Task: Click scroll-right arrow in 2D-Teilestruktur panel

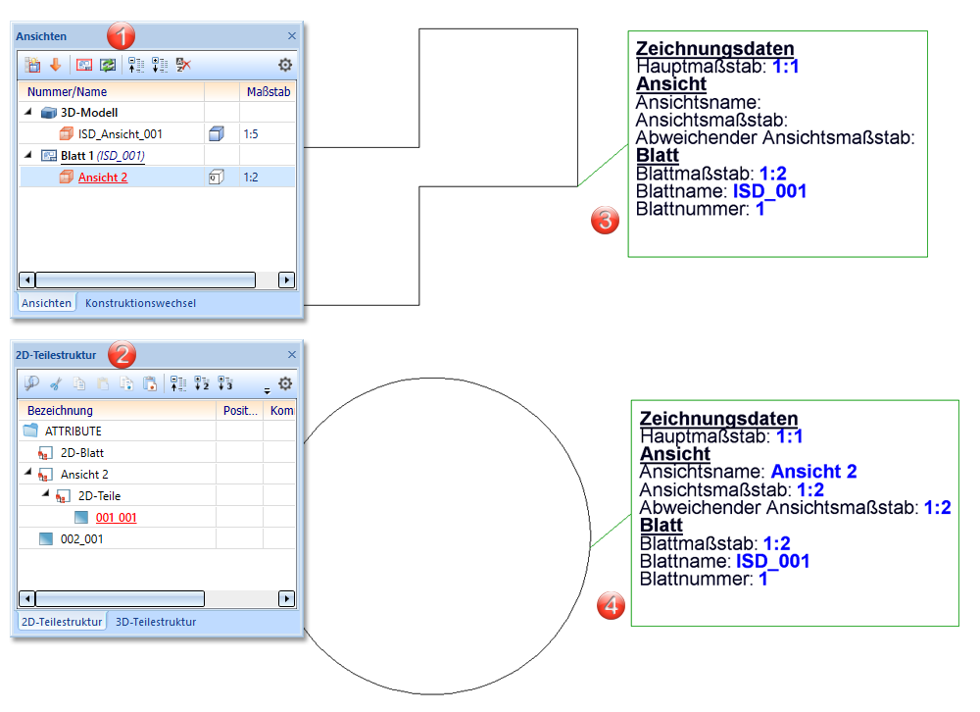Action: click(286, 599)
